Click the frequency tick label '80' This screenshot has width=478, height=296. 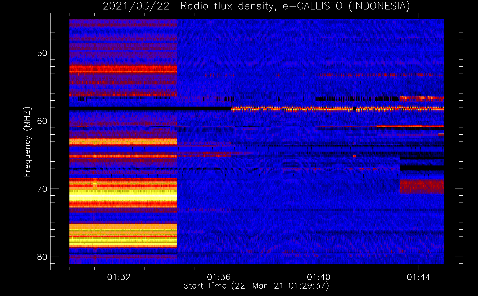click(x=42, y=257)
